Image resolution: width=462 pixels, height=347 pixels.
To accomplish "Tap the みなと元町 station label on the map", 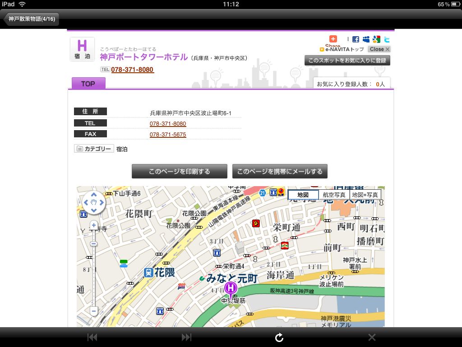I will [231, 278].
